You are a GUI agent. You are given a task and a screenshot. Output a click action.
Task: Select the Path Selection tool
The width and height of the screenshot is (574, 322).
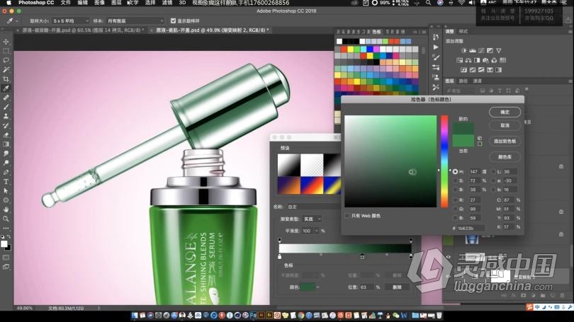[6, 191]
